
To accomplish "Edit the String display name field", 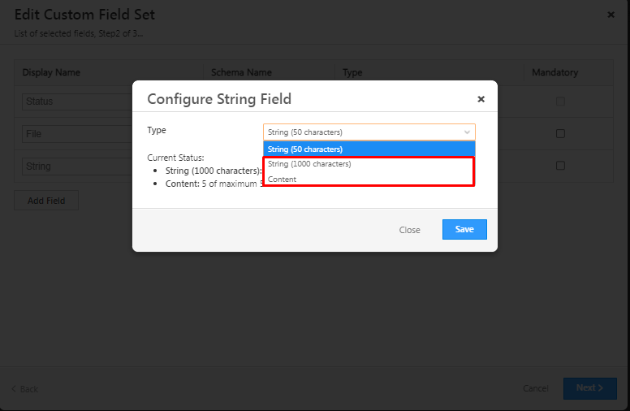I will 77,166.
